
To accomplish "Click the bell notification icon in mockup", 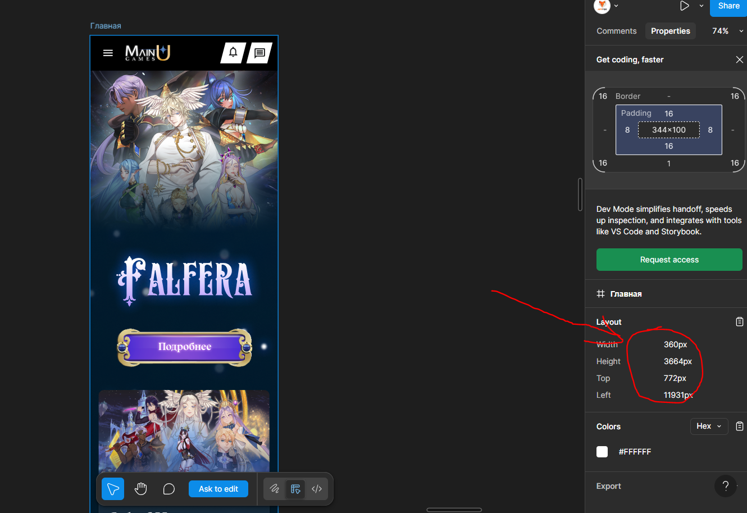I will coord(233,53).
